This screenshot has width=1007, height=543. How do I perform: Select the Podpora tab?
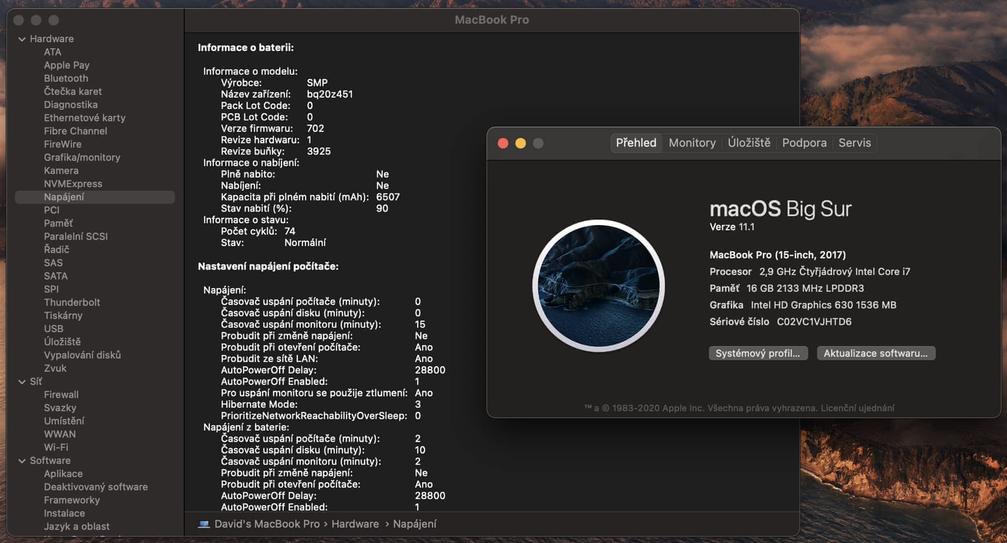(804, 143)
